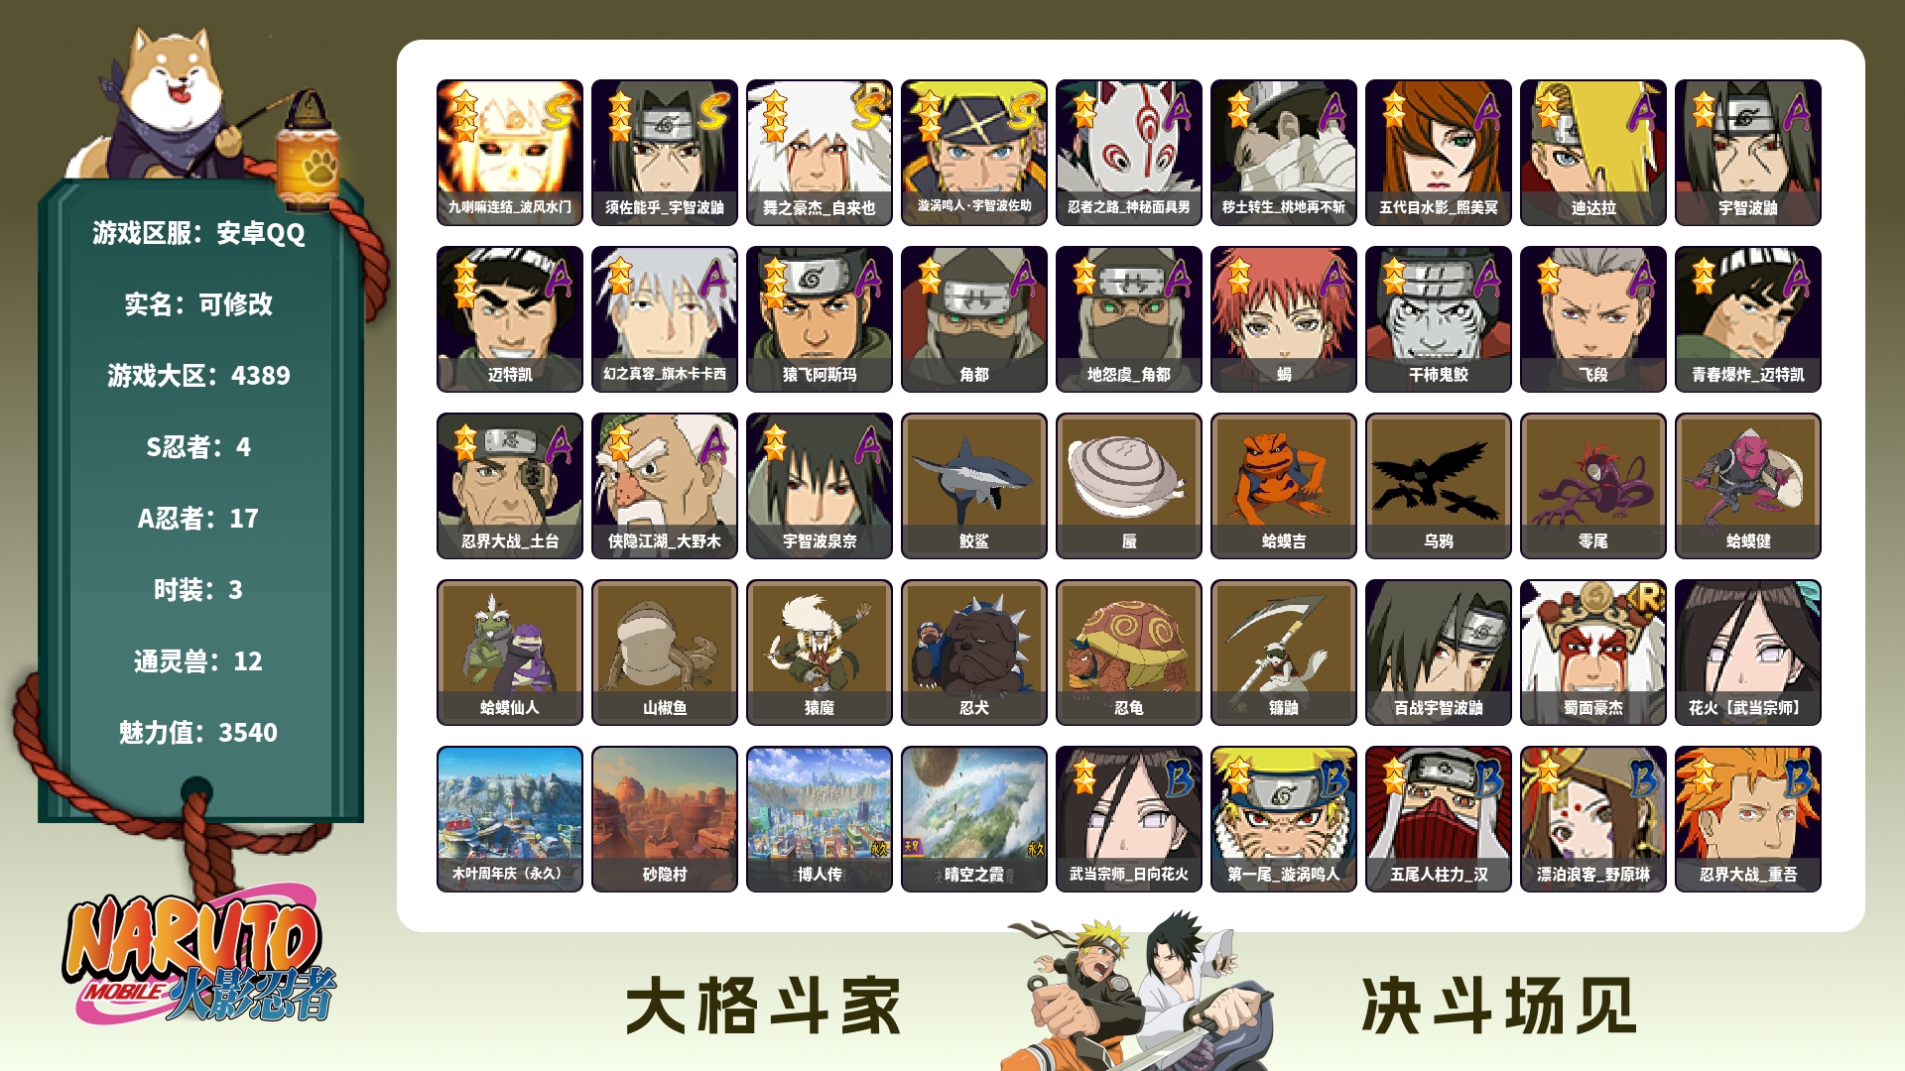This screenshot has height=1071, width=1905.
Task: Click the 花火【武当宗师】 costume card
Action: tap(1747, 653)
